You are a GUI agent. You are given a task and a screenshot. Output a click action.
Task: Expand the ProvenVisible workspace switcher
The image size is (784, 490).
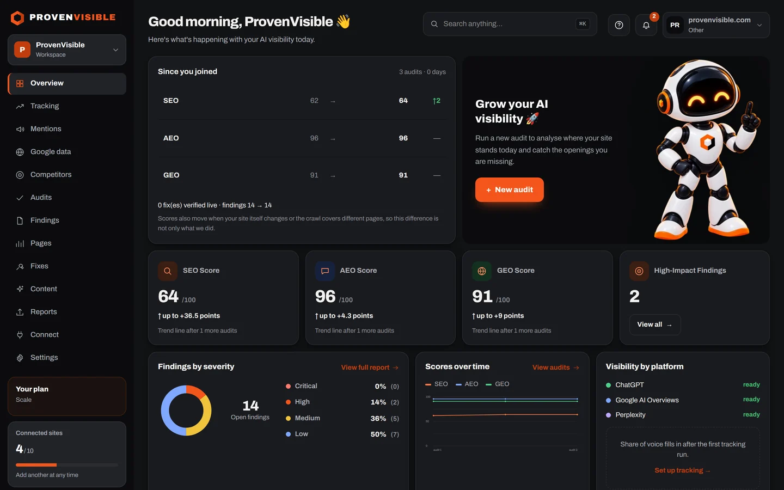point(67,50)
